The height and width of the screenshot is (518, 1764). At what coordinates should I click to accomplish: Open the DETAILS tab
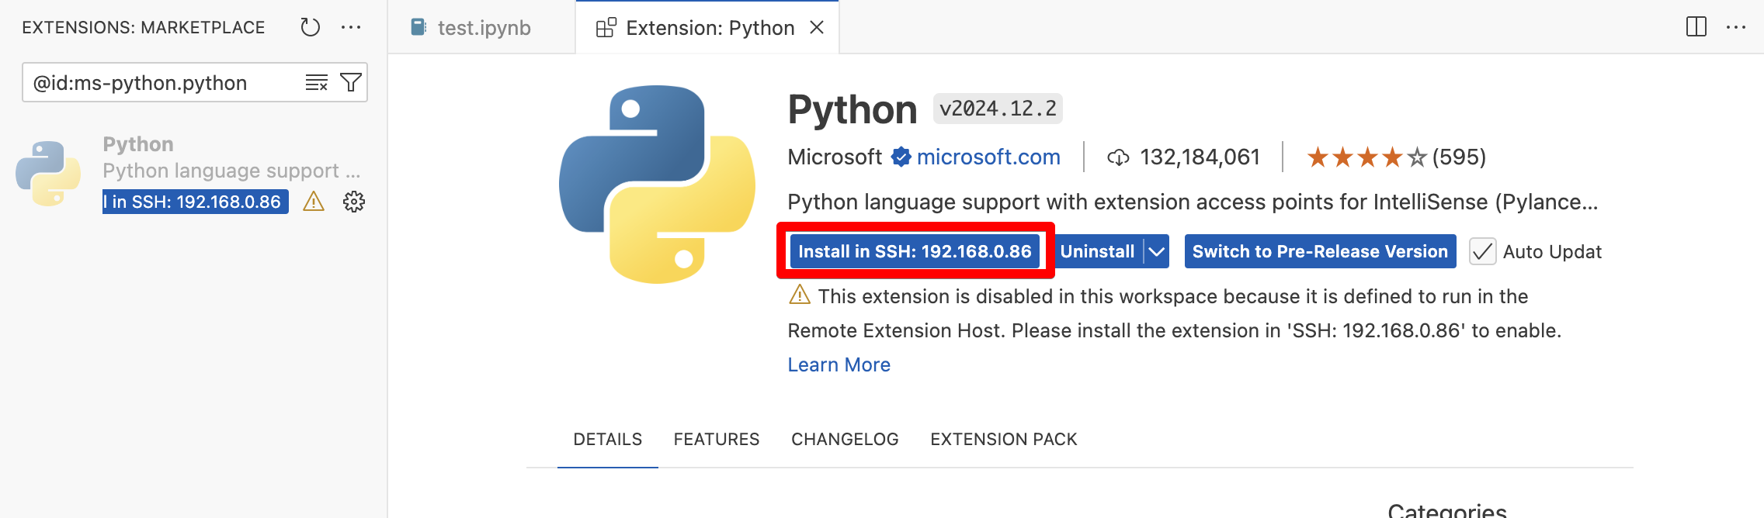608,439
